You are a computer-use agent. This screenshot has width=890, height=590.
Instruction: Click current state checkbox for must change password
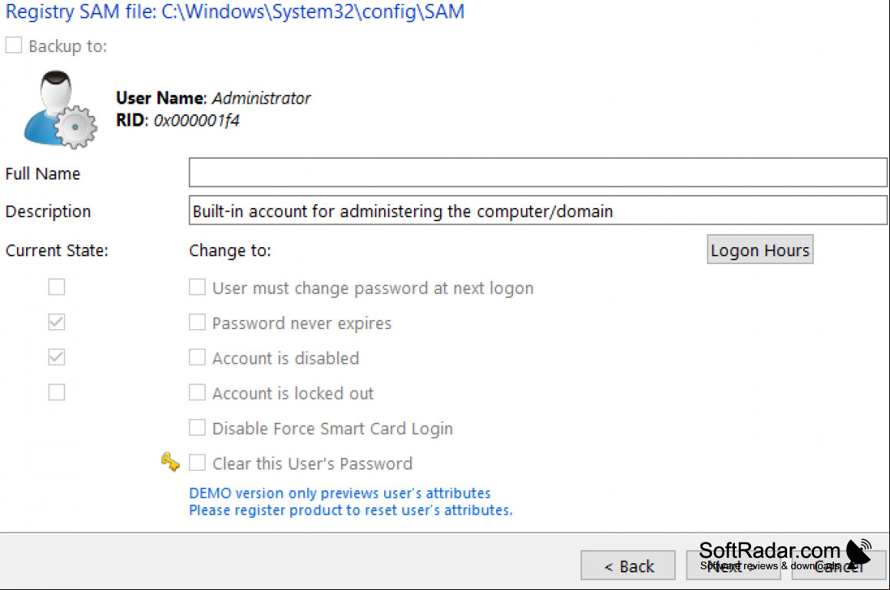click(56, 287)
